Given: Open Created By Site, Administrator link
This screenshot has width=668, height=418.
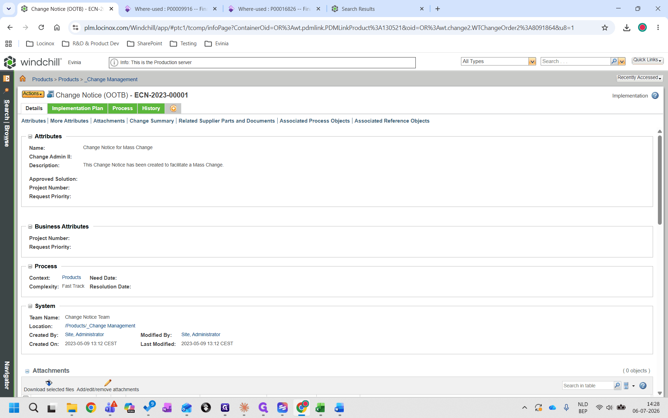Looking at the screenshot, I should pyautogui.click(x=85, y=334).
